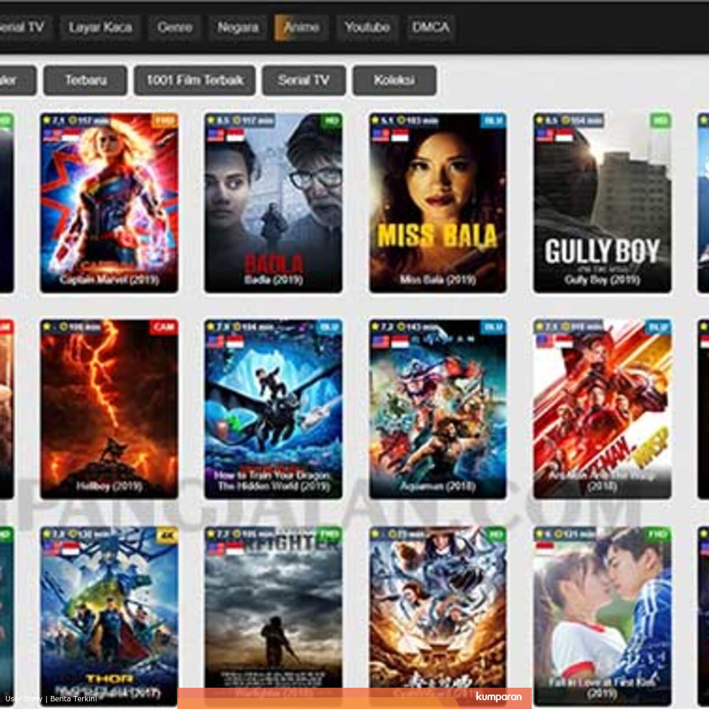Open Fall in Love at First Kiss poster
709x709 pixels.
pos(602,616)
